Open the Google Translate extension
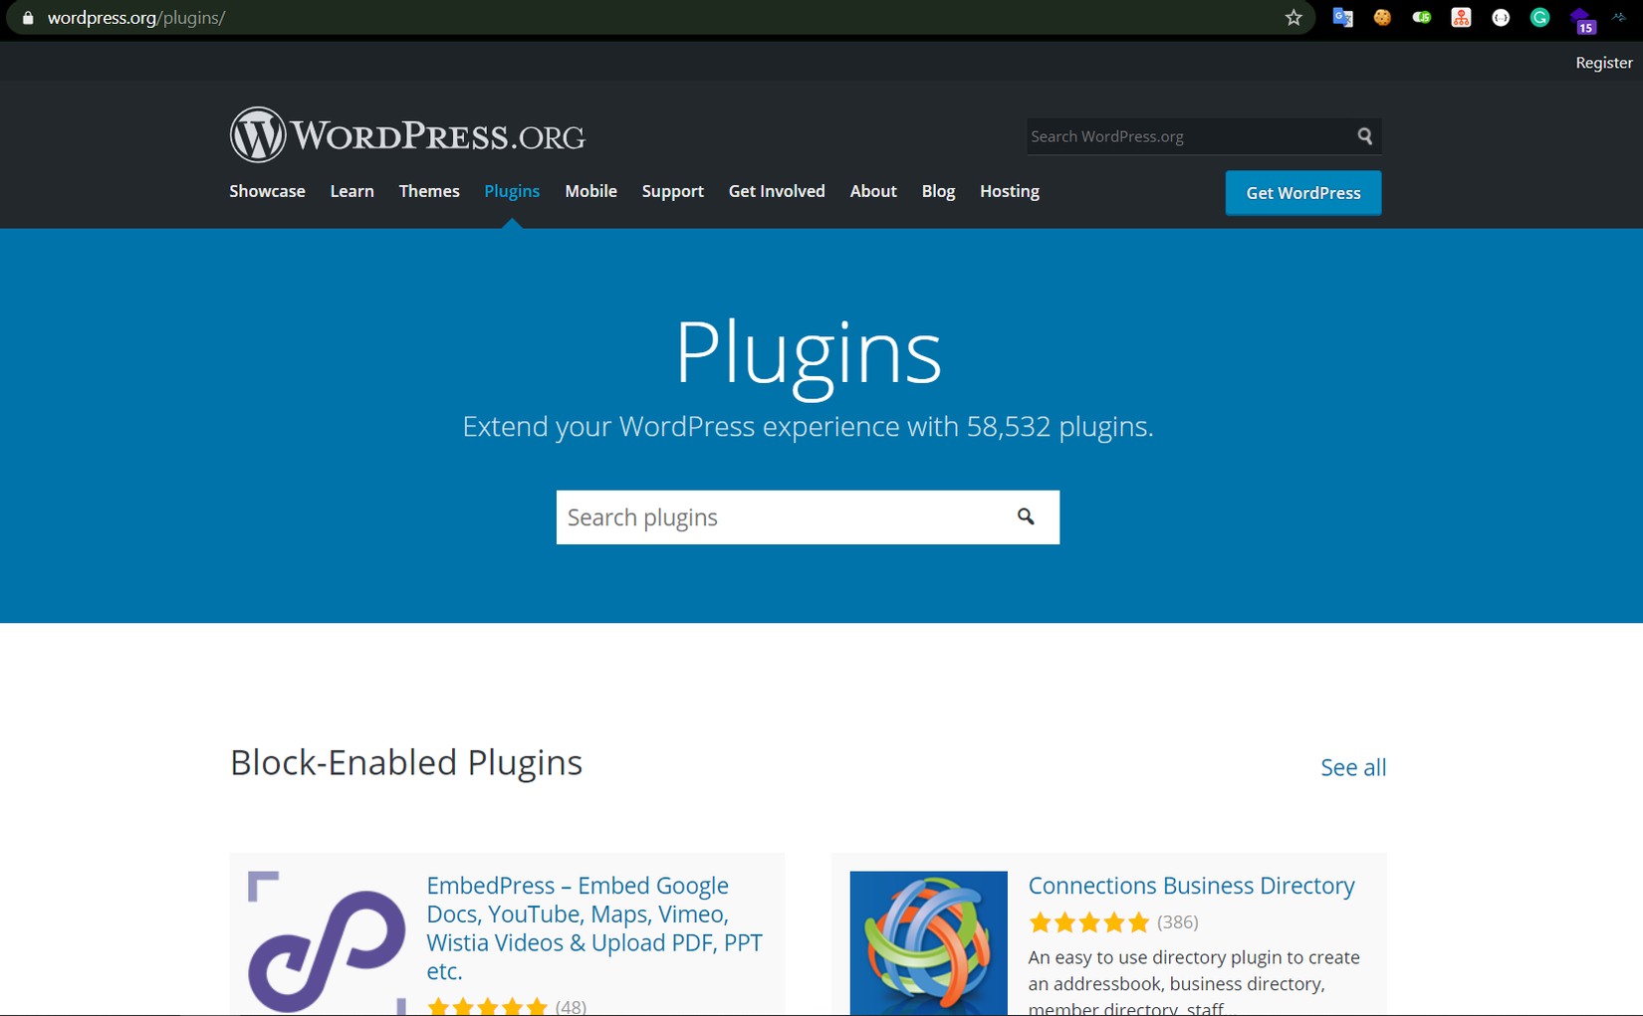 point(1342,18)
